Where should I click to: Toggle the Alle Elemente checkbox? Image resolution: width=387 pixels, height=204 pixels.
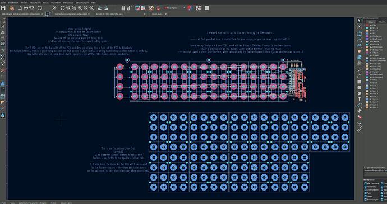[x=366, y=183]
